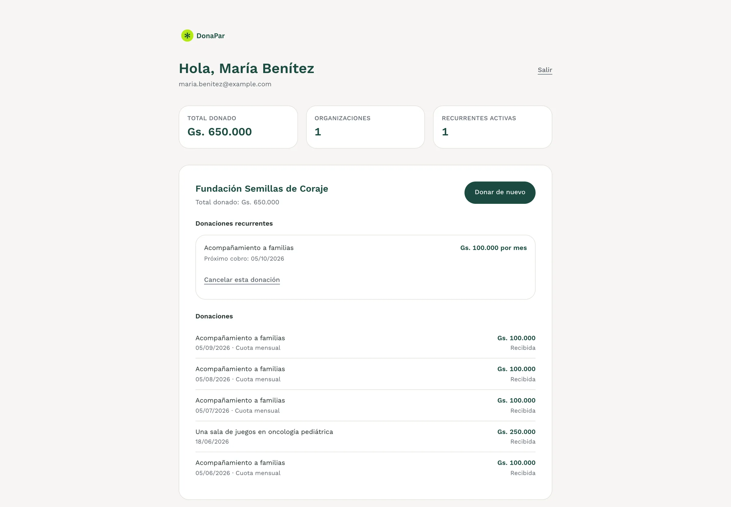Image resolution: width=731 pixels, height=507 pixels.
Task: Log out via the Salir link
Action: point(545,70)
